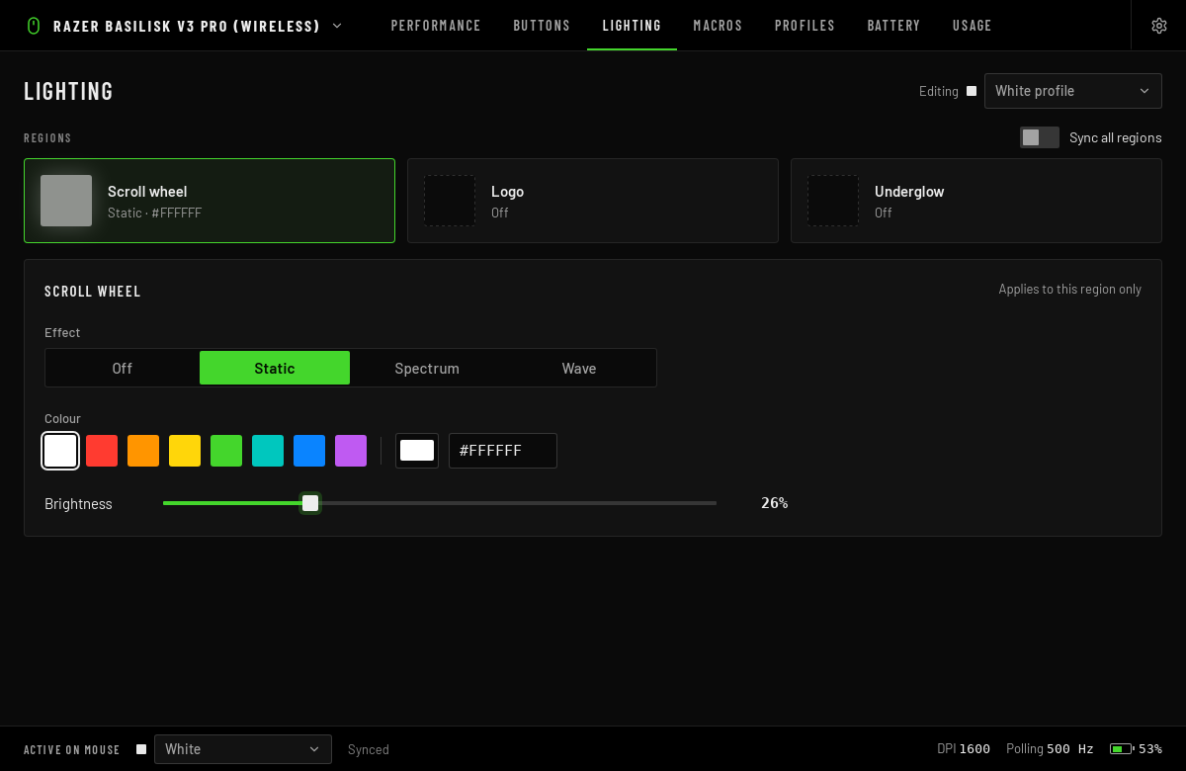Toggle Sync all regions switch
This screenshot has height=771, width=1186.
[1040, 137]
